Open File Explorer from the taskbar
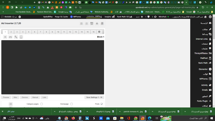Screen dimensions: 215x121 [122, 118]
